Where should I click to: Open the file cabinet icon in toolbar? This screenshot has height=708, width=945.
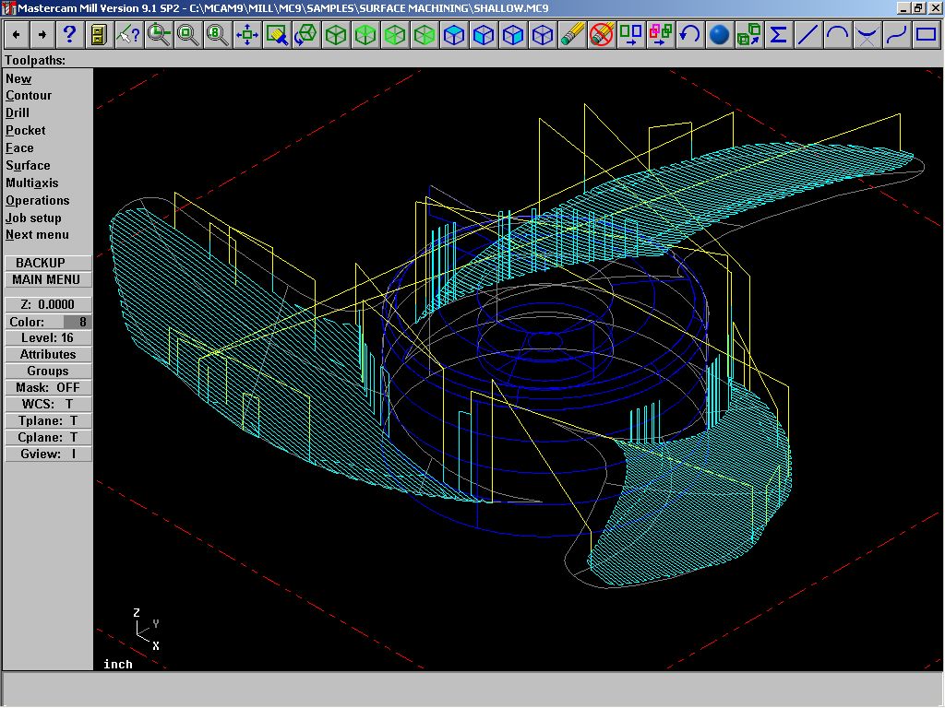[x=99, y=35]
